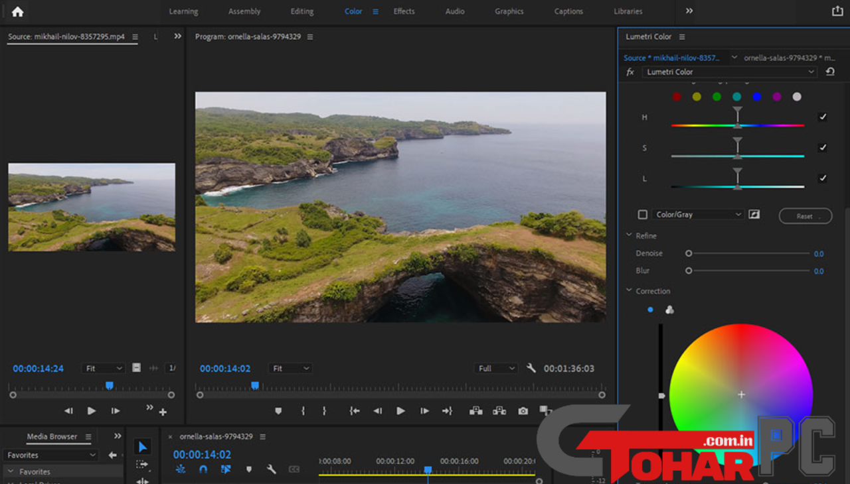This screenshot has width=850, height=484.
Task: Play the Source monitor clip
Action: pyautogui.click(x=92, y=411)
